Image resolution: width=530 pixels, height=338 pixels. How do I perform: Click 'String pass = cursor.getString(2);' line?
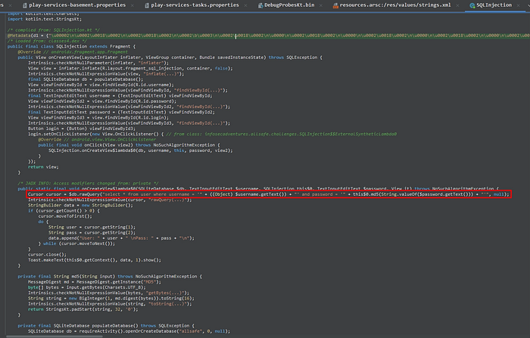point(92,233)
